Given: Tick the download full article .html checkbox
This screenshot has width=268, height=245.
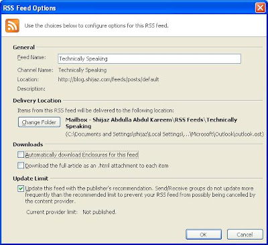Looking at the screenshot, I should pos(21,166).
